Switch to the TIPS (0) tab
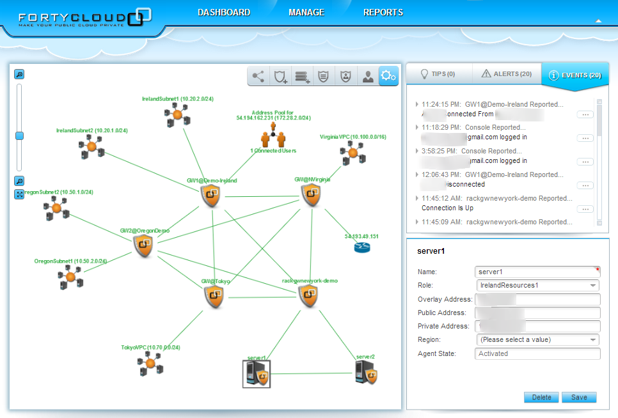 438,74
